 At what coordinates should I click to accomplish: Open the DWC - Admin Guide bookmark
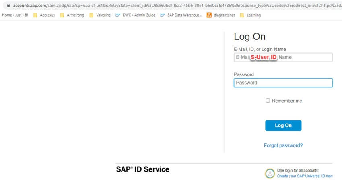tap(136, 15)
